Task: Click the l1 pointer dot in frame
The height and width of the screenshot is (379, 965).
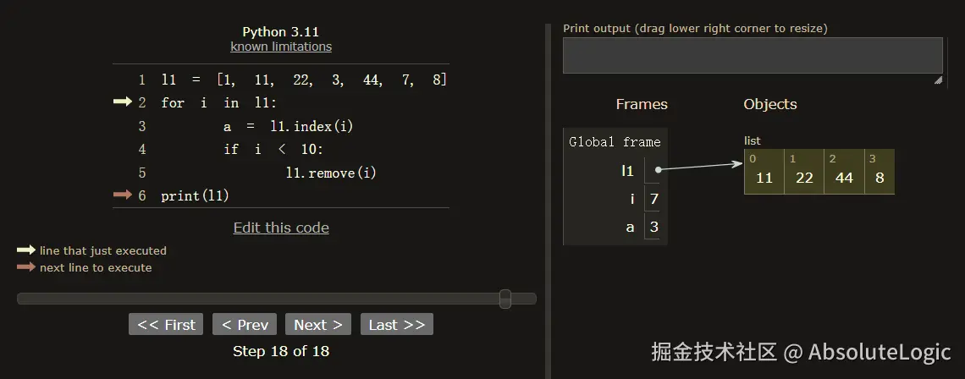Action: point(658,170)
